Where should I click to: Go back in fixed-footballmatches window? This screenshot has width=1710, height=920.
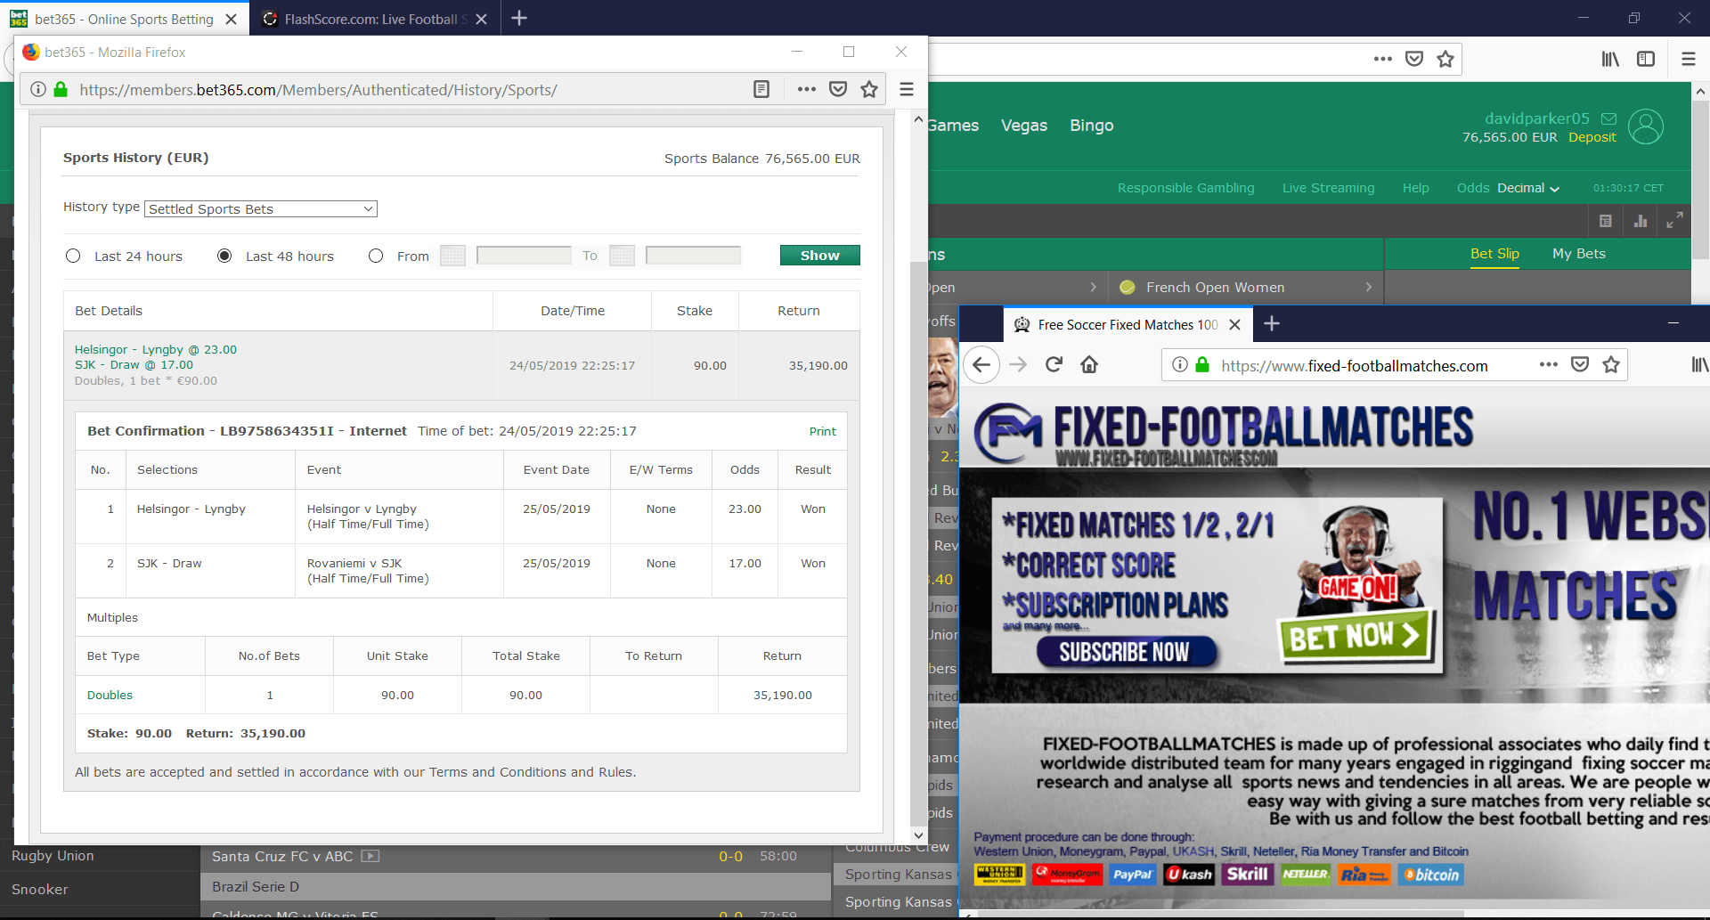pos(981,365)
